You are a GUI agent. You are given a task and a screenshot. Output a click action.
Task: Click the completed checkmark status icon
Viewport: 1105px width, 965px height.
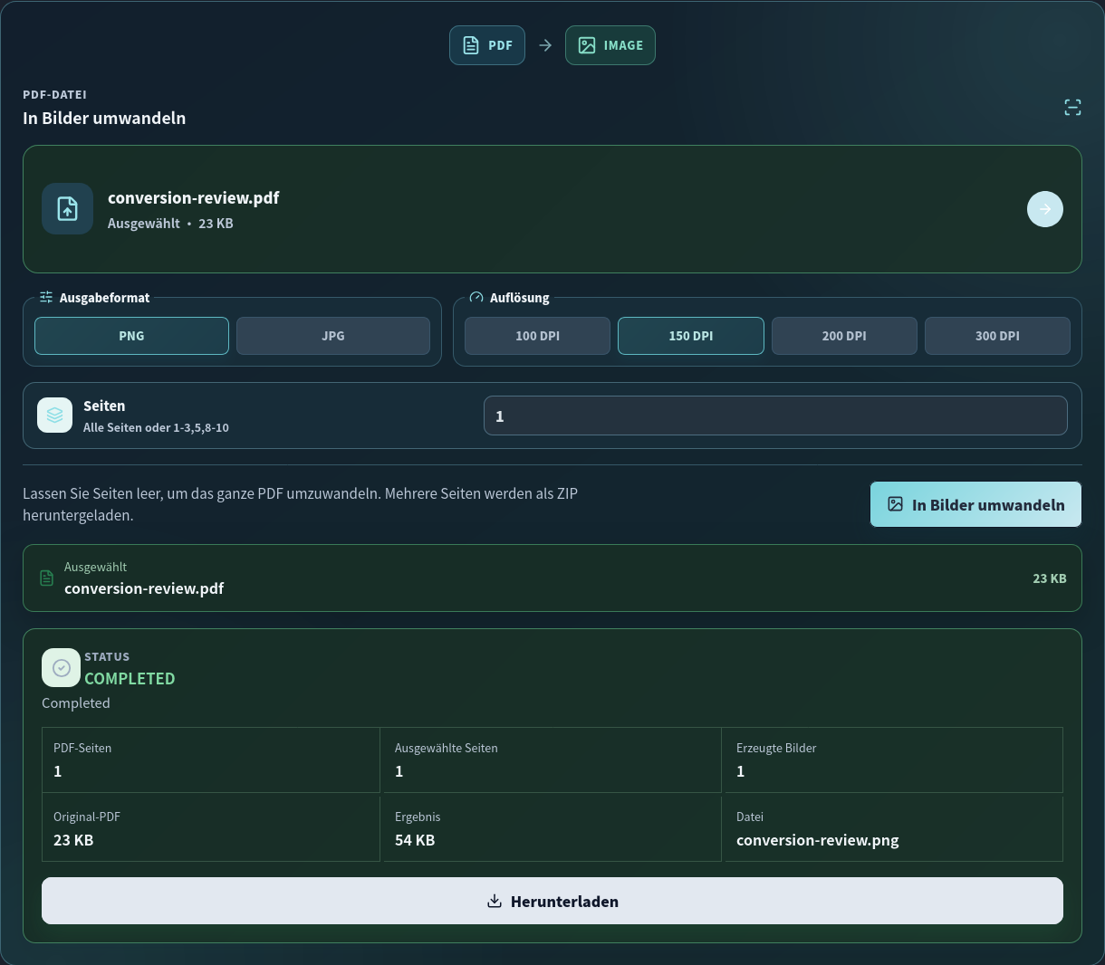coord(62,668)
